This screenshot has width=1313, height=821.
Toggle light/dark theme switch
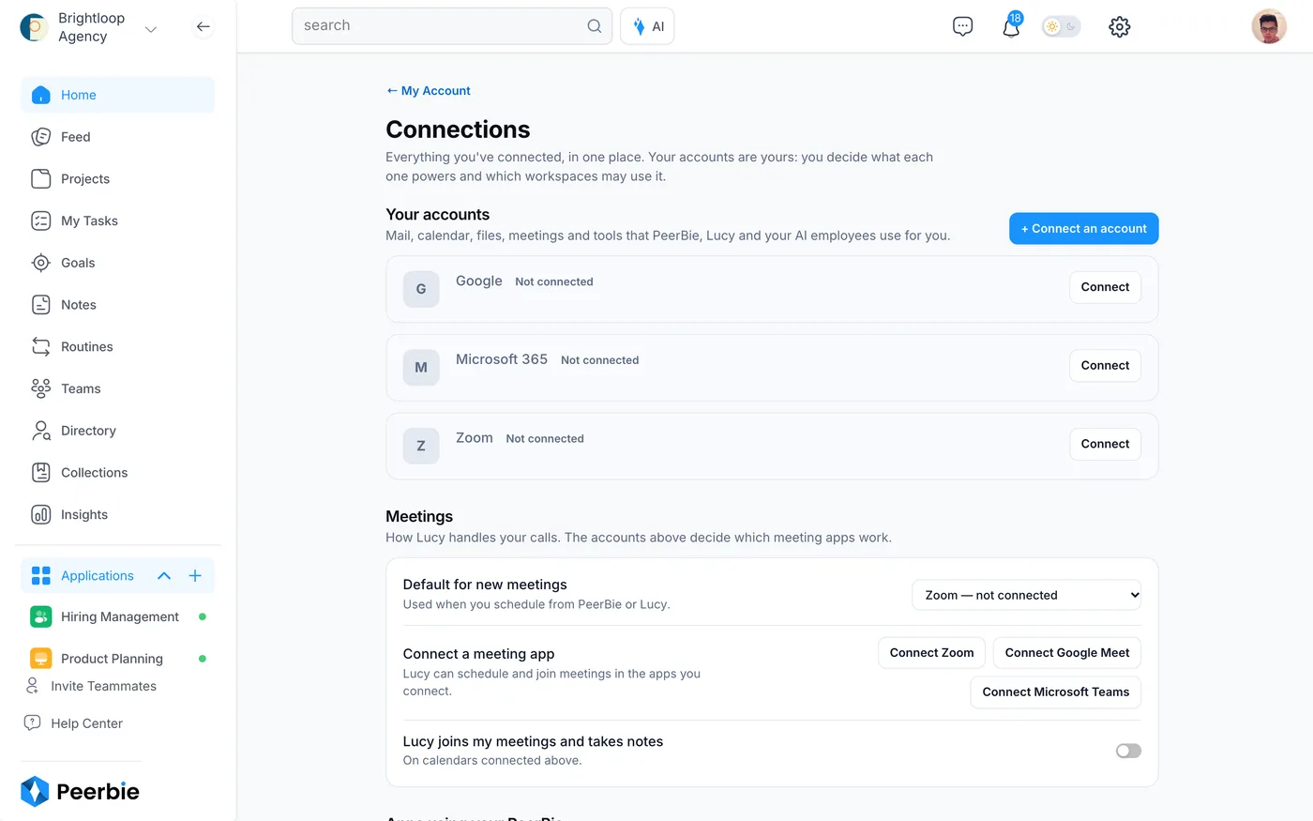pyautogui.click(x=1061, y=26)
